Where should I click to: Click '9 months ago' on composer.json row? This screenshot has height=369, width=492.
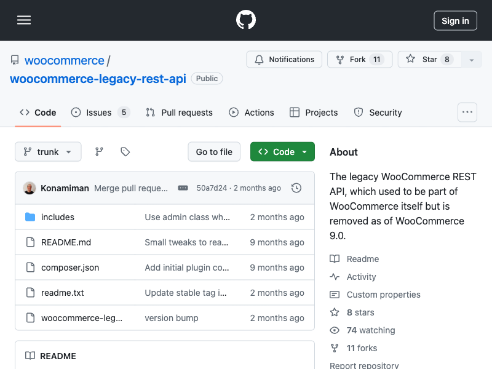(277, 268)
